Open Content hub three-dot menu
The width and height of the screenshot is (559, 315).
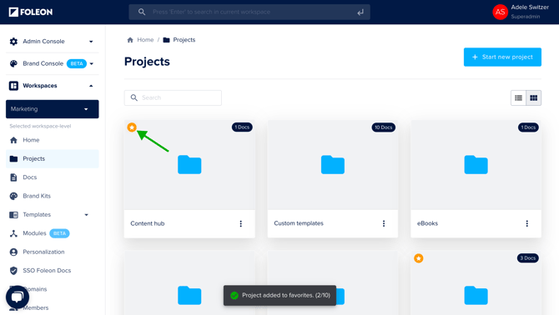tap(240, 223)
